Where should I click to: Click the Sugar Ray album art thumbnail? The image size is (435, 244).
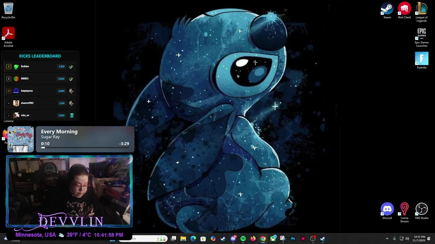[x=20, y=139]
